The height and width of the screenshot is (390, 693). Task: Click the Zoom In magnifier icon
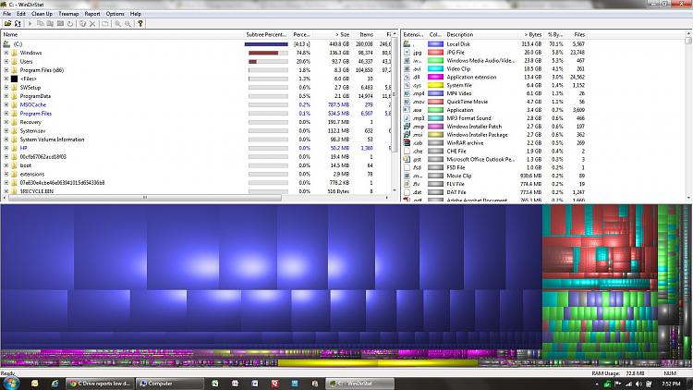pyautogui.click(x=117, y=23)
